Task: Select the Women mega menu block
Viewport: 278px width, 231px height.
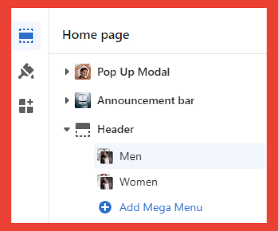Action: click(179, 182)
